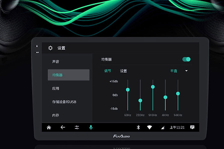Click the settings gear icon
This screenshot has width=224, height=149.
[50, 48]
